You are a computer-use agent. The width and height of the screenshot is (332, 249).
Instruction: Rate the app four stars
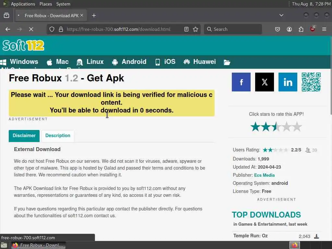pyautogui.click(x=287, y=127)
